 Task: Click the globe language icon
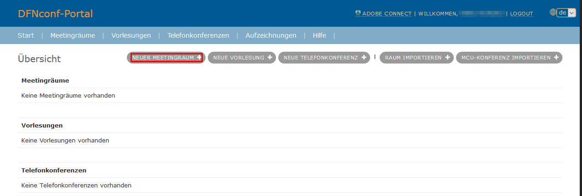[x=553, y=13]
